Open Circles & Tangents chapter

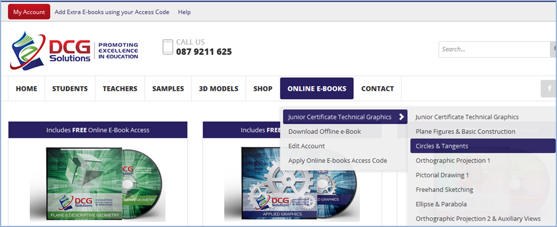483,146
